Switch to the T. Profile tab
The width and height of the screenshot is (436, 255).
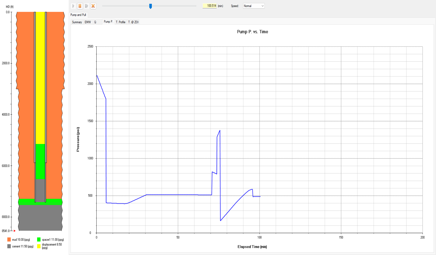(x=121, y=22)
